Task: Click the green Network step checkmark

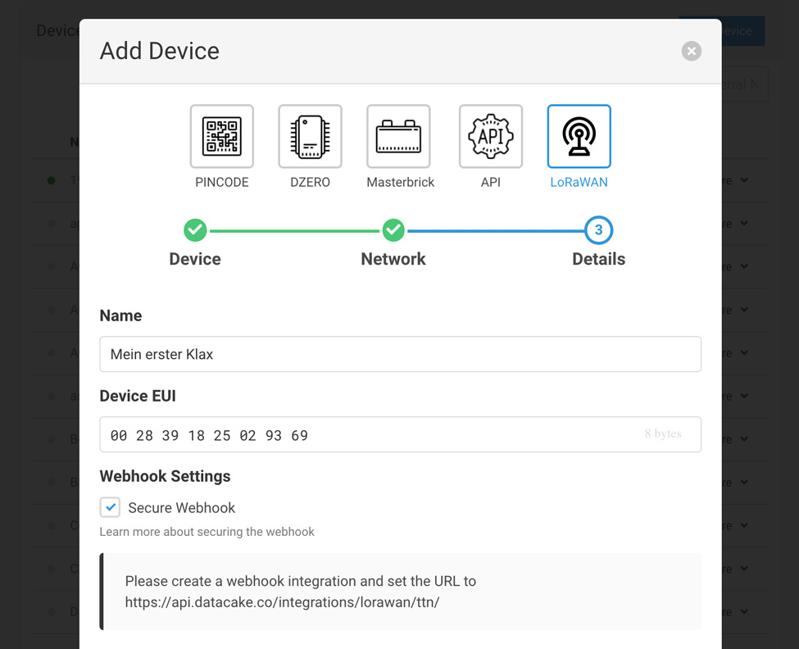Action: pos(393,230)
